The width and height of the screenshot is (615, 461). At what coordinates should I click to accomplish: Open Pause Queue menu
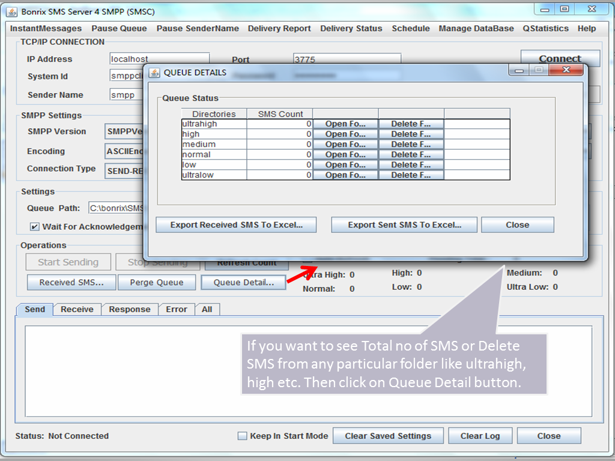point(120,28)
